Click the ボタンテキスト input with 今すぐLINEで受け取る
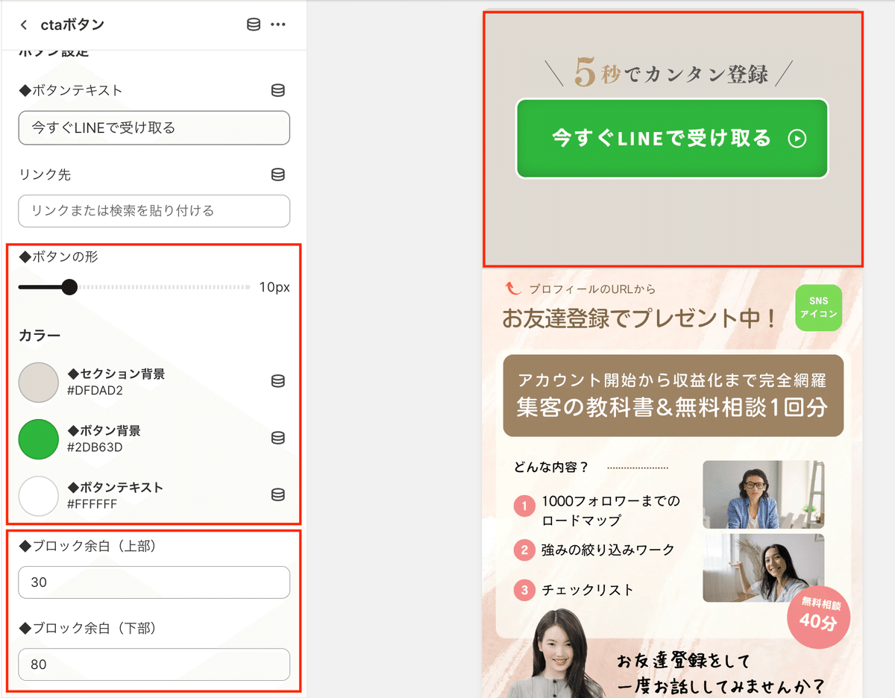Screen dimensions: 895x698 154,128
